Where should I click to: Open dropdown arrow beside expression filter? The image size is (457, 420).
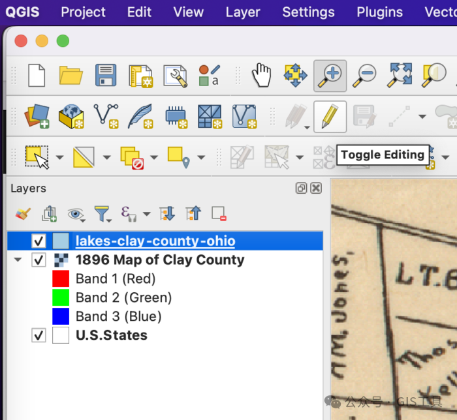pos(147,214)
